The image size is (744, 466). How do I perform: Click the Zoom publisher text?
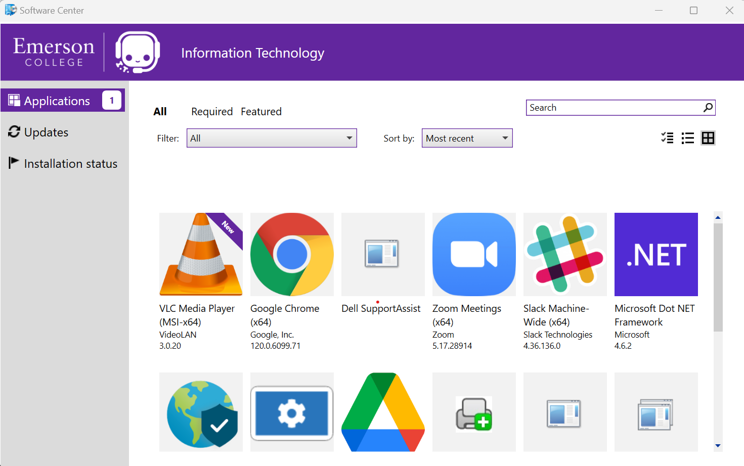coord(443,335)
